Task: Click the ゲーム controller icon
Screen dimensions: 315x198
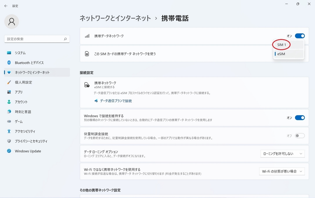Action: pos(9,122)
